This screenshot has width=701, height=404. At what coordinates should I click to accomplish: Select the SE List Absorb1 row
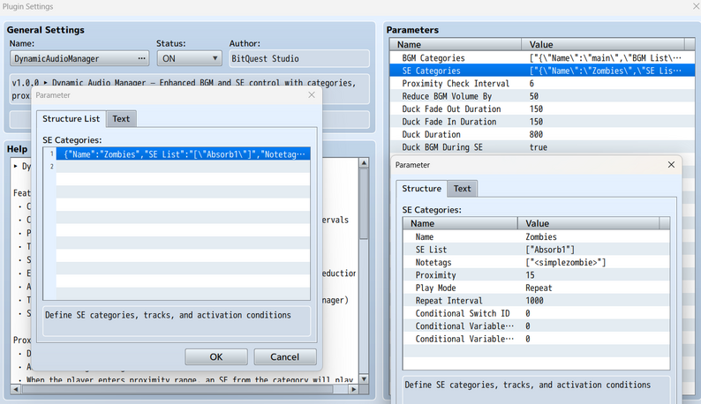tap(536, 250)
